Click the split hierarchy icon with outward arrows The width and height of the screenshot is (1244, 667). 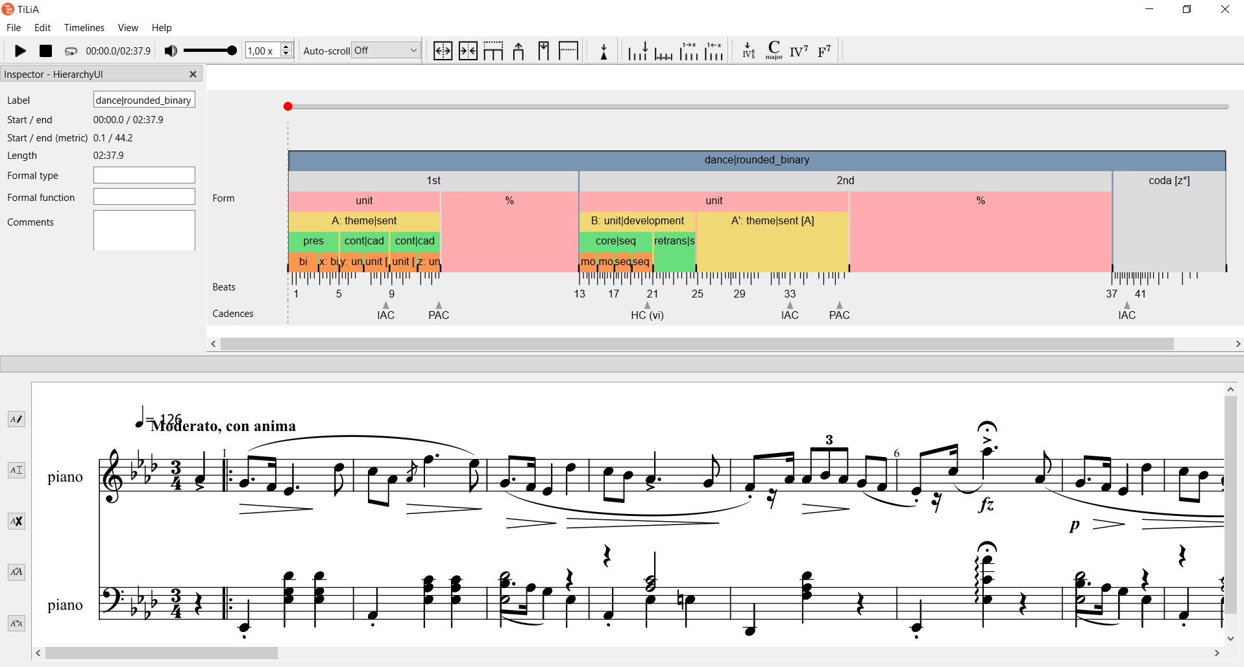point(443,51)
